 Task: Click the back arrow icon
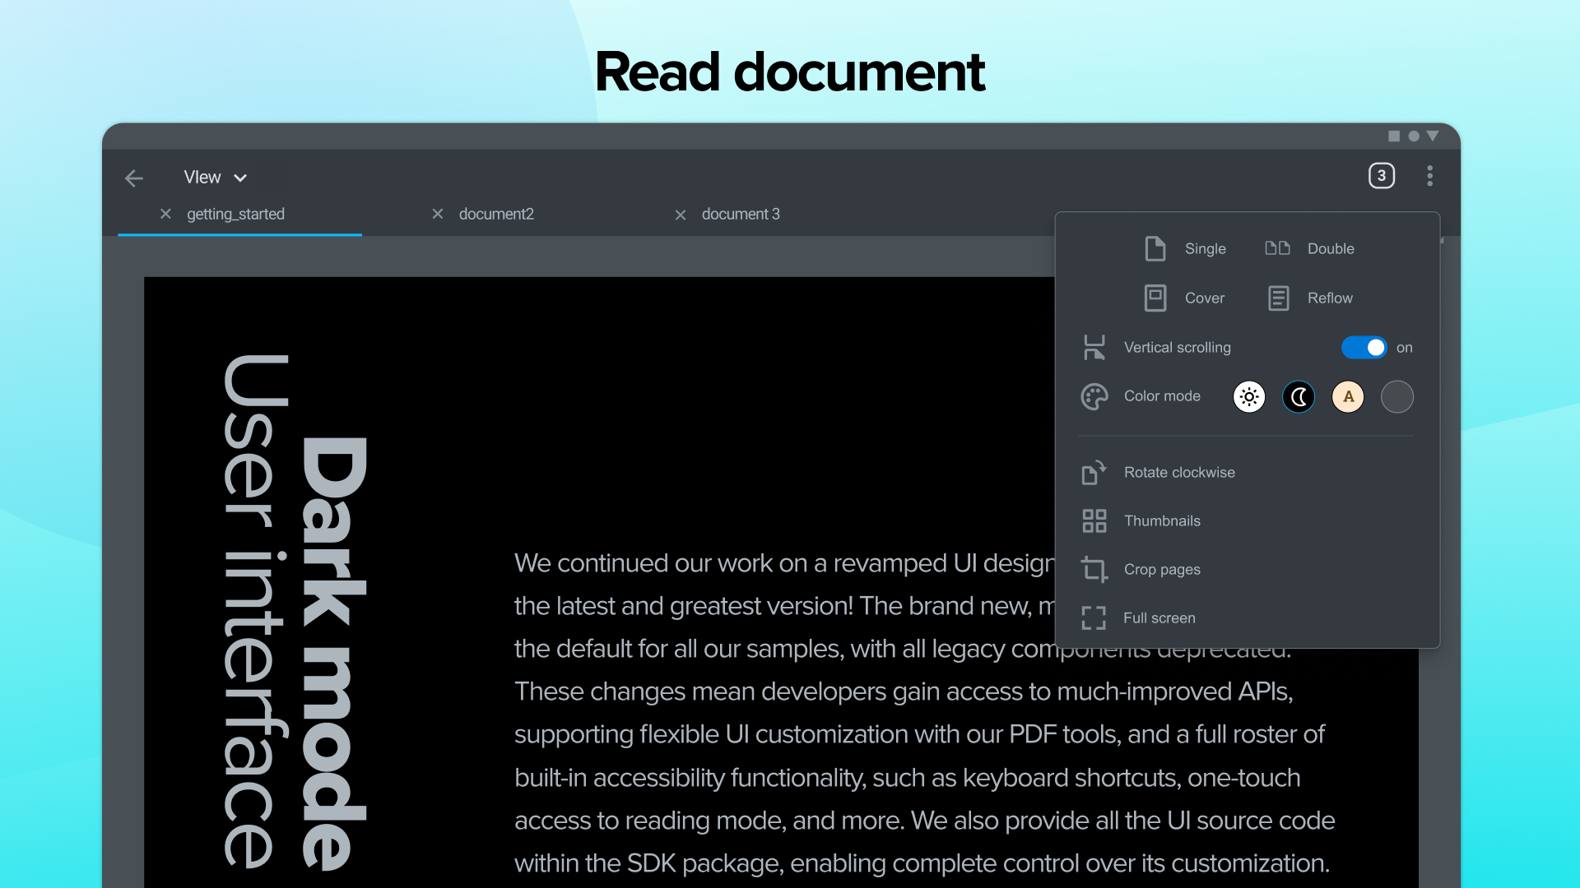point(134,178)
